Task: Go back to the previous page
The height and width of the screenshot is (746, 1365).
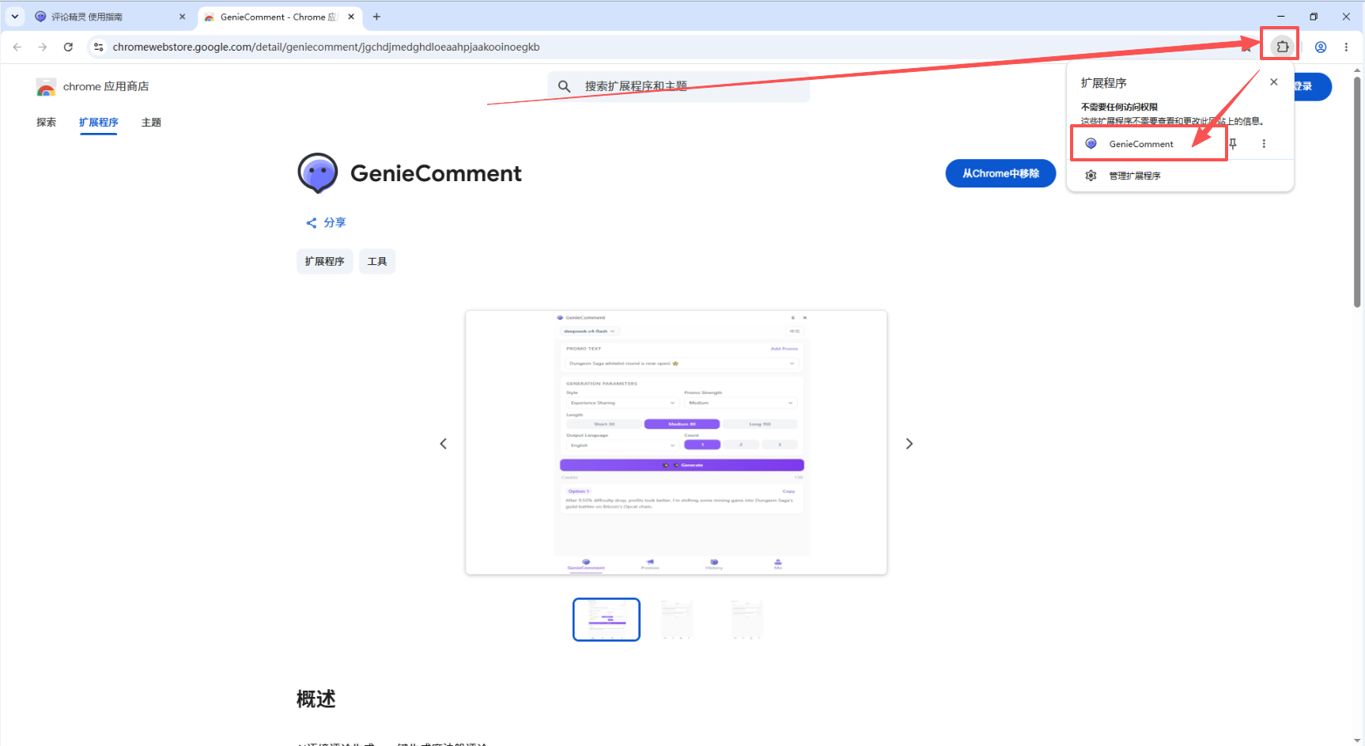Action: (17, 47)
